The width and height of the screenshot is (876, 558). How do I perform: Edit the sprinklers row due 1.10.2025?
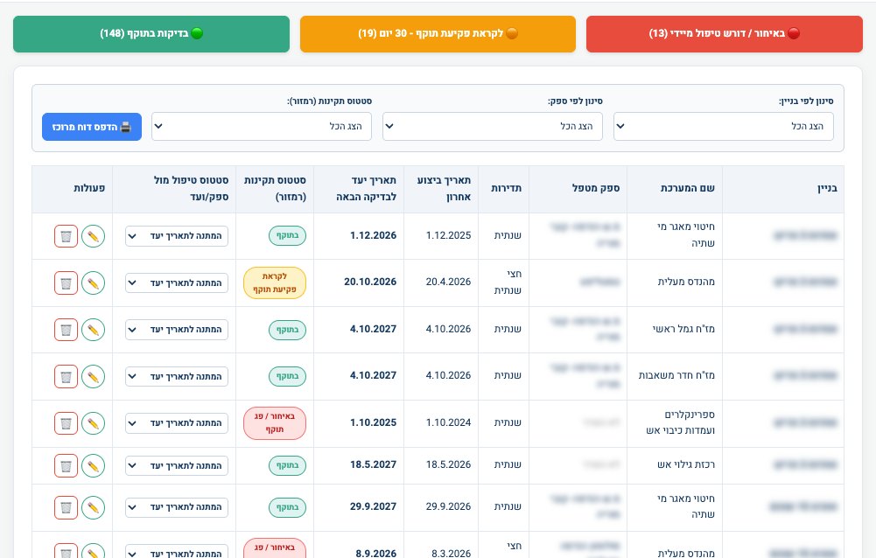click(x=94, y=423)
